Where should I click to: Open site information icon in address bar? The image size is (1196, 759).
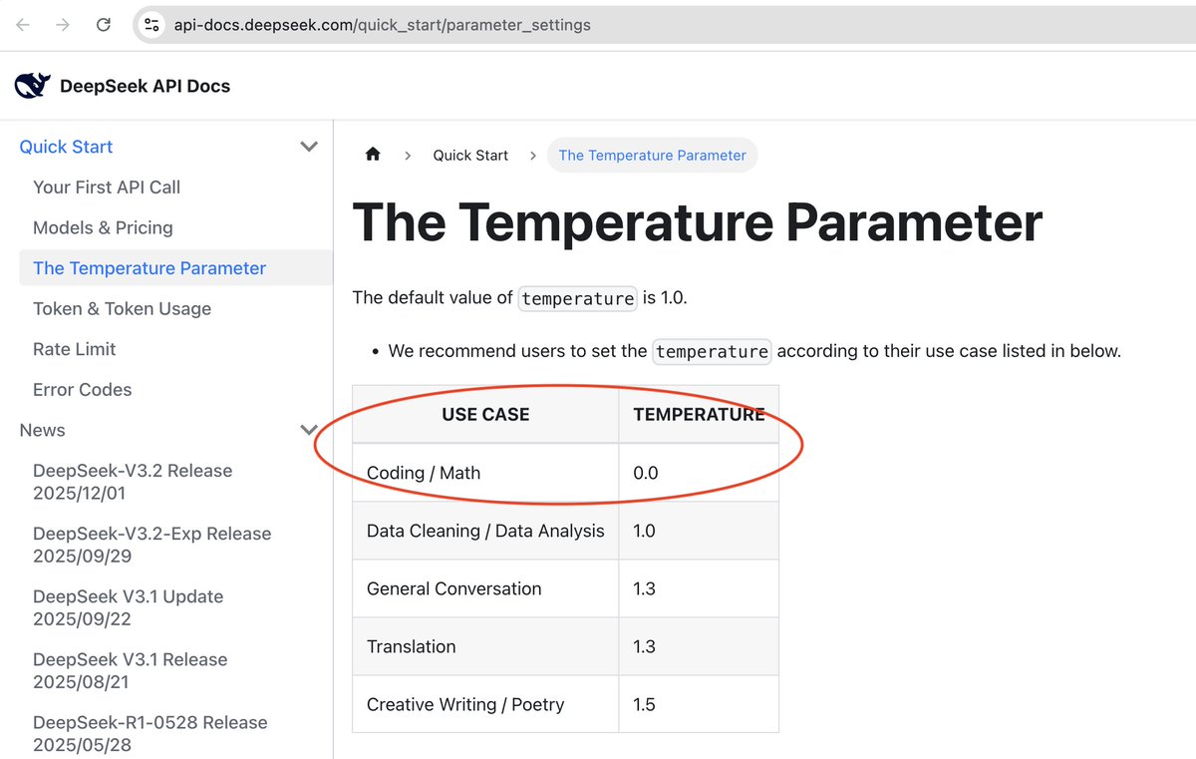point(151,25)
